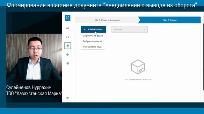Choose Сканировать коды menu option

click(92, 47)
